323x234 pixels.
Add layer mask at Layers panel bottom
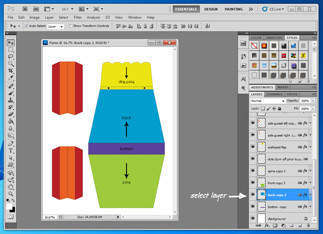(x=275, y=226)
